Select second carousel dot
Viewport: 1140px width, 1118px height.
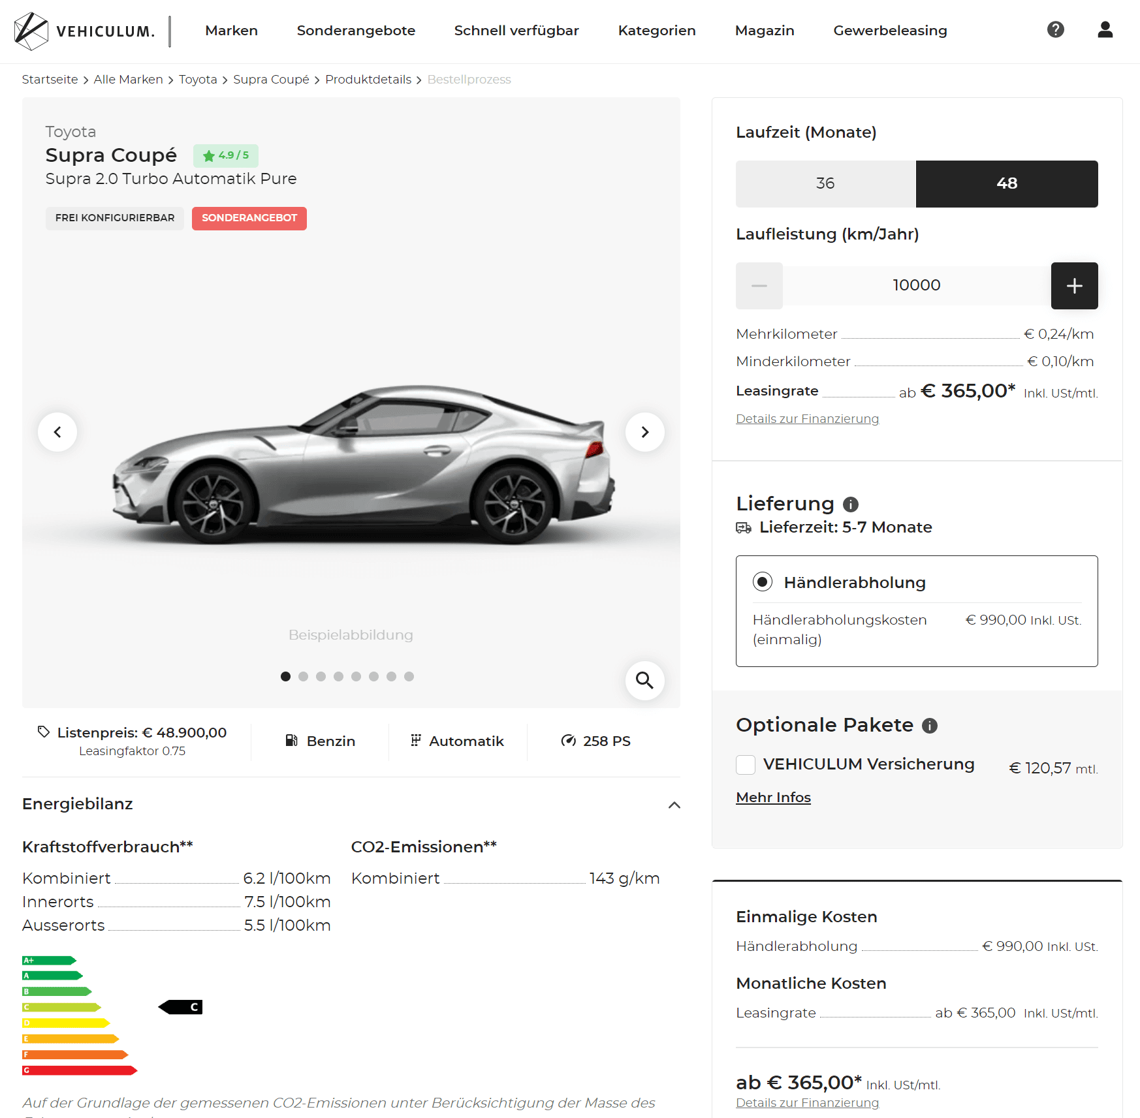[x=303, y=677]
